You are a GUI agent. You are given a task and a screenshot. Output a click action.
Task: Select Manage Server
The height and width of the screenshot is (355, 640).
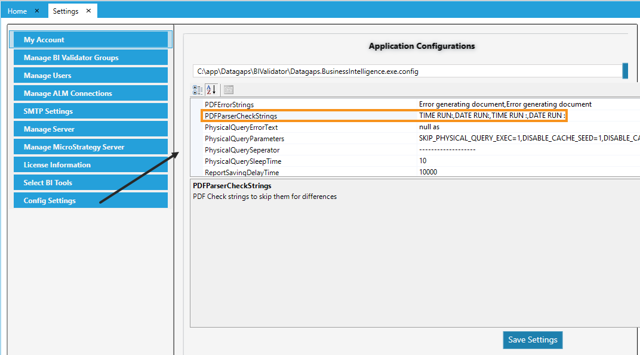91,129
